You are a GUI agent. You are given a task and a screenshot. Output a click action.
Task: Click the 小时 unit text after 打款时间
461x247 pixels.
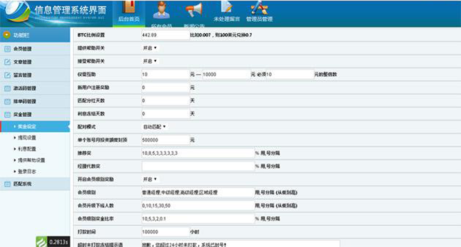195,232
